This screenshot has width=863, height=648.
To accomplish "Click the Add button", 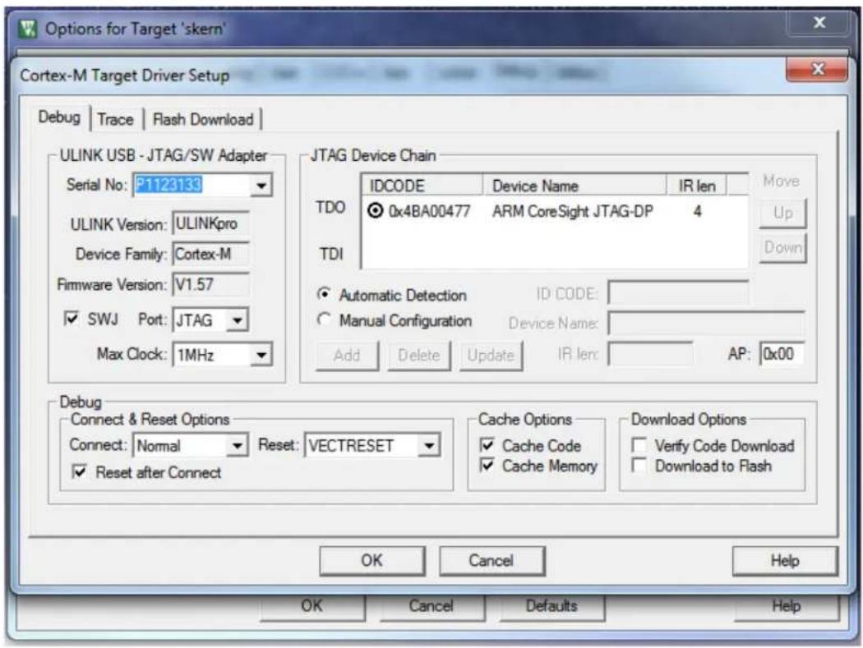I will click(348, 356).
